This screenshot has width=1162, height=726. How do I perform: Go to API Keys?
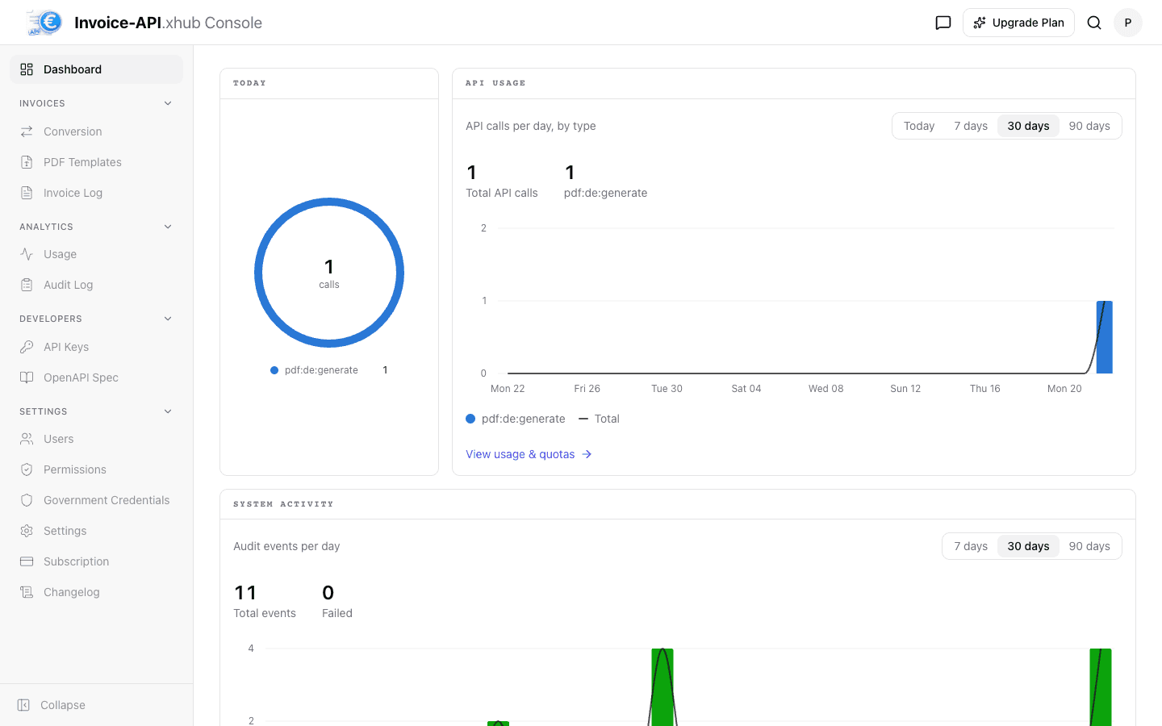tap(96, 347)
